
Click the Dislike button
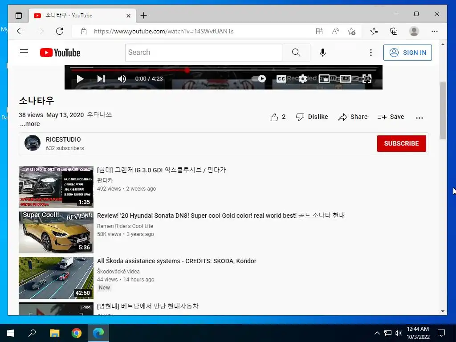tap(312, 117)
